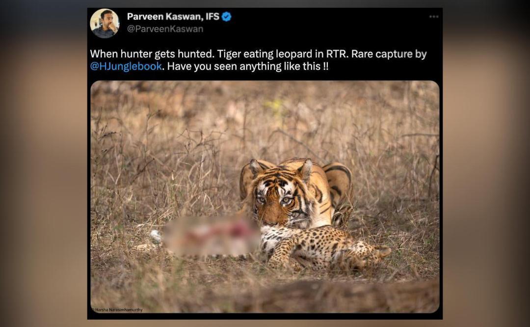Click the three-dot more options icon
The height and width of the screenshot is (327, 530).
[x=434, y=16]
